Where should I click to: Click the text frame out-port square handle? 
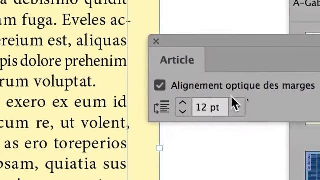(160, 148)
